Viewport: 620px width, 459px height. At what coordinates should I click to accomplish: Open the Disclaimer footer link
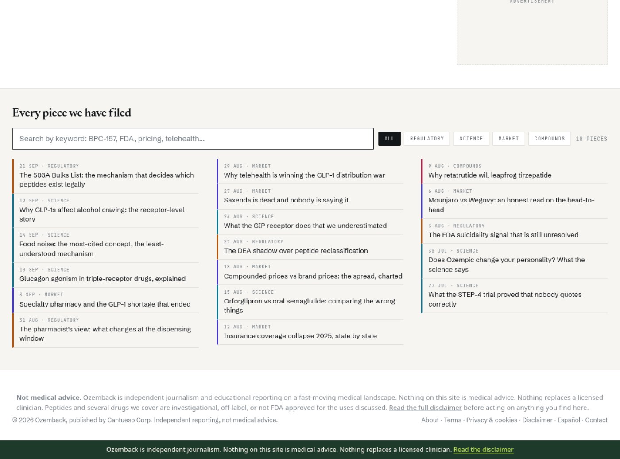tap(537, 420)
